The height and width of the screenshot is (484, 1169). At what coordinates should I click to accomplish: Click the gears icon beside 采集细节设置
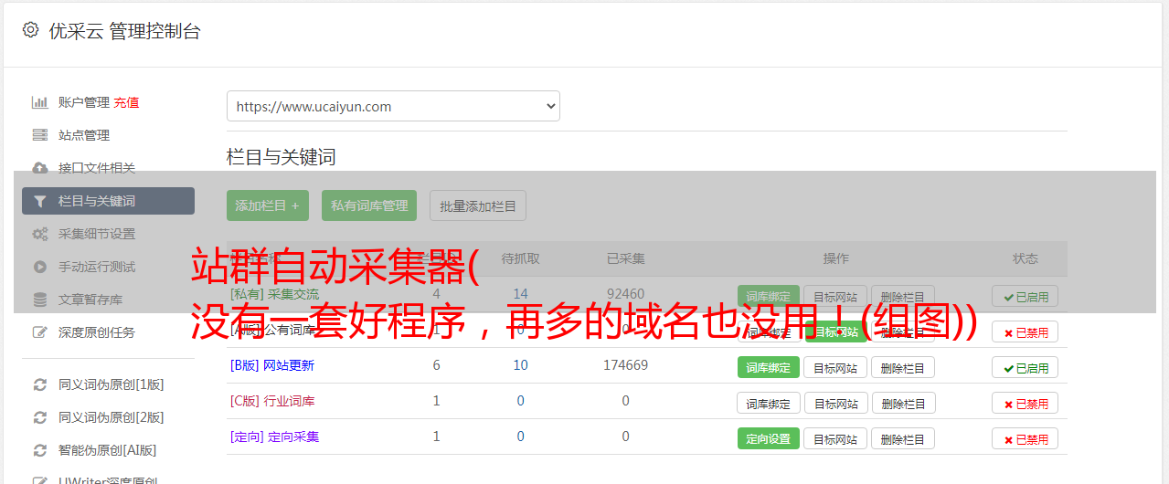coord(40,234)
